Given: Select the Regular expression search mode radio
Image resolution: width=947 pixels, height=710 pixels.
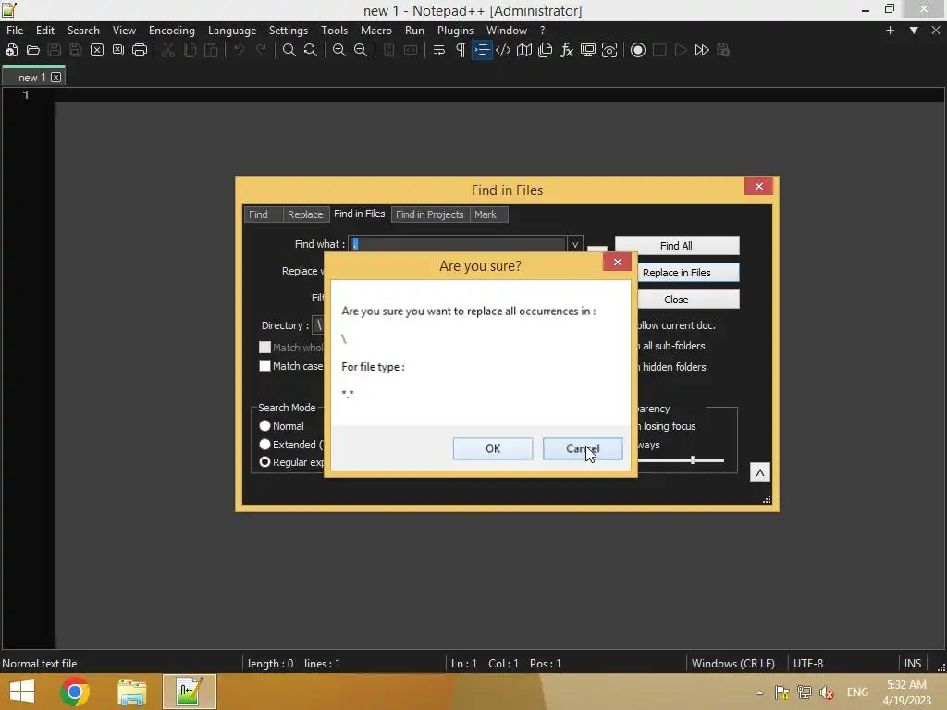Looking at the screenshot, I should [x=264, y=462].
